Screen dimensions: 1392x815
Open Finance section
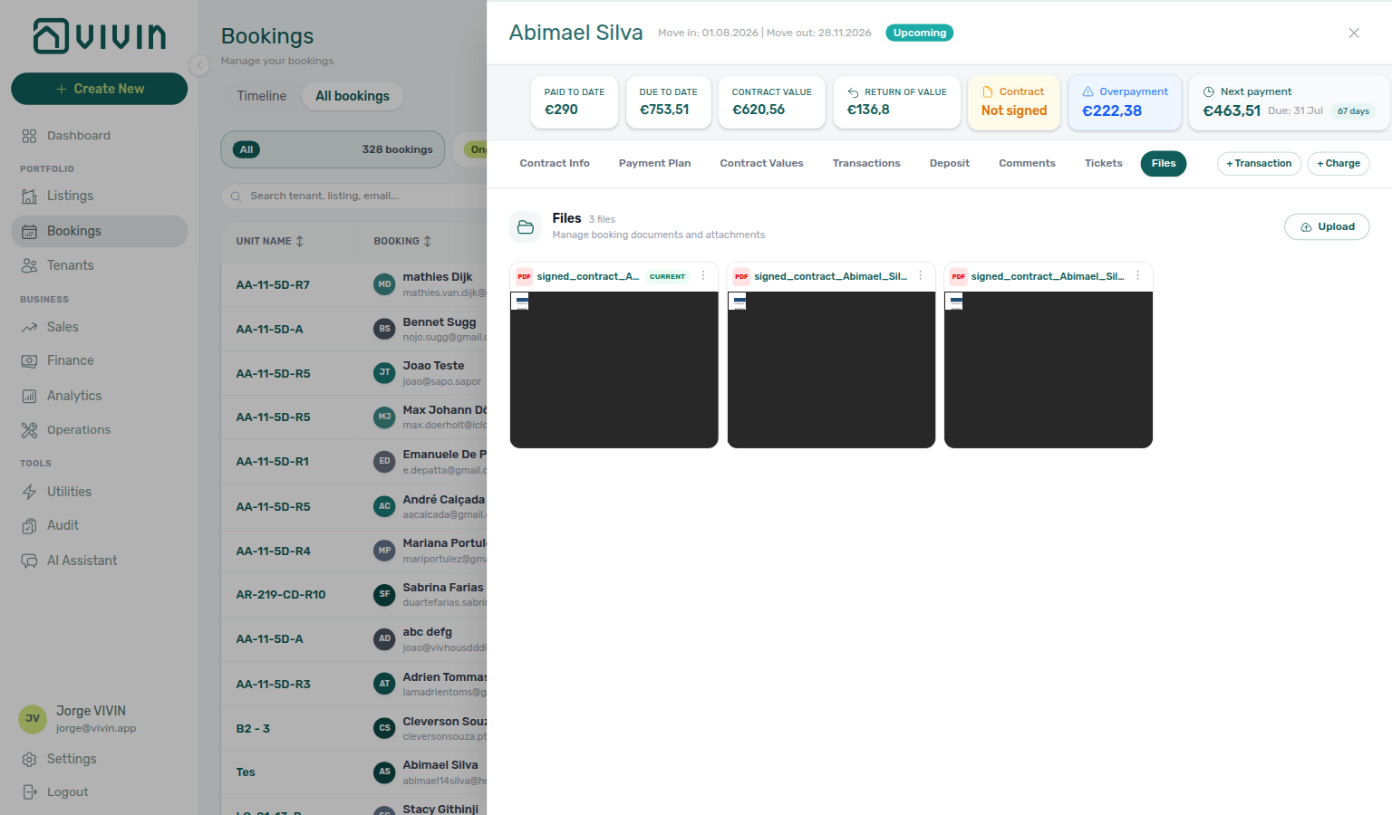pos(99,360)
